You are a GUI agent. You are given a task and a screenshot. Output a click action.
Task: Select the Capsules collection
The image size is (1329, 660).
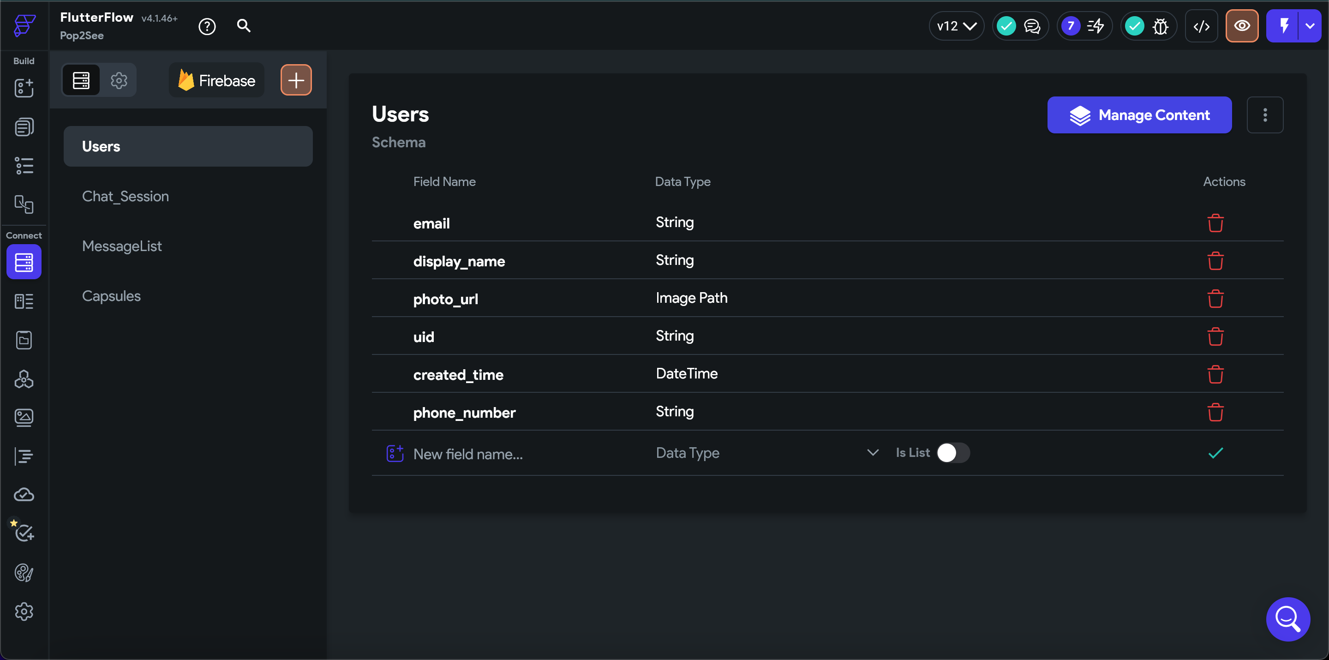111,296
